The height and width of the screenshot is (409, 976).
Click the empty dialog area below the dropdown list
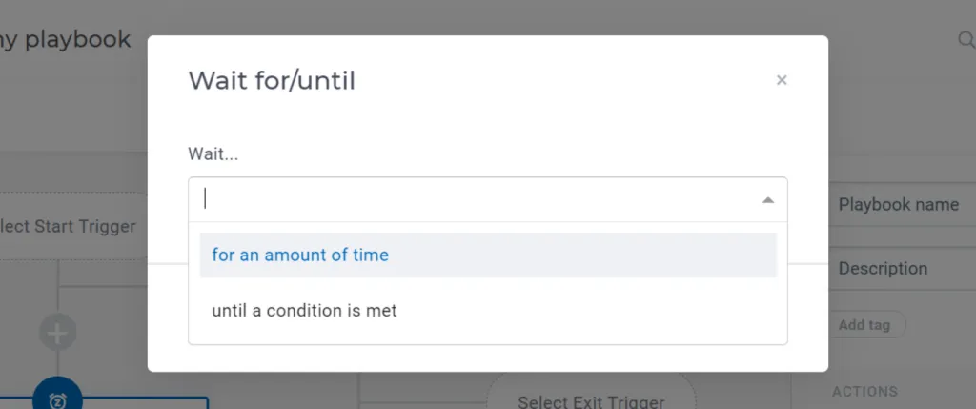pyautogui.click(x=488, y=358)
